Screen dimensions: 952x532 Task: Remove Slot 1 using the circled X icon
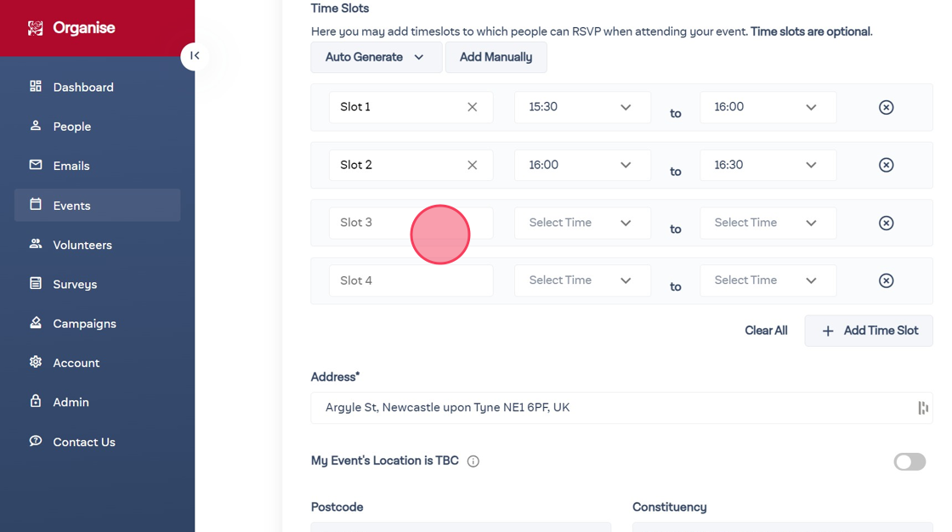[x=886, y=107]
